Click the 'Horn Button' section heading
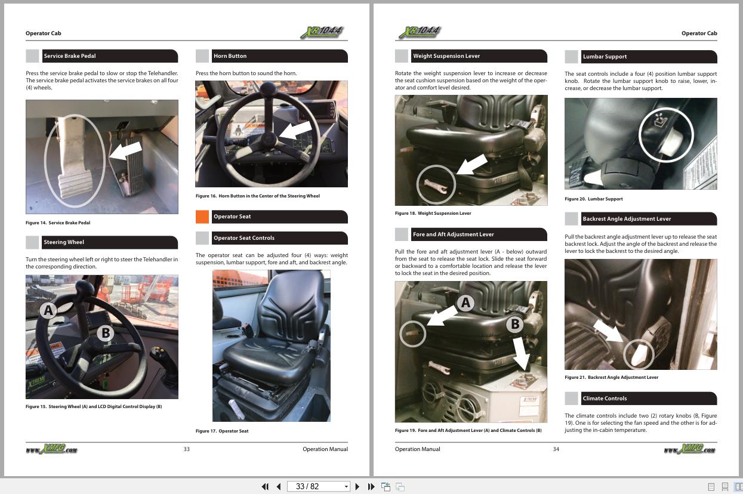The image size is (743, 494). point(280,56)
